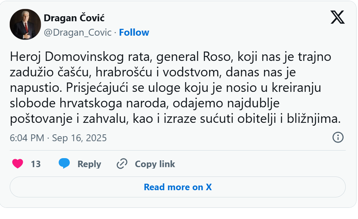Click the blue reply bubble icon

pyautogui.click(x=64, y=164)
